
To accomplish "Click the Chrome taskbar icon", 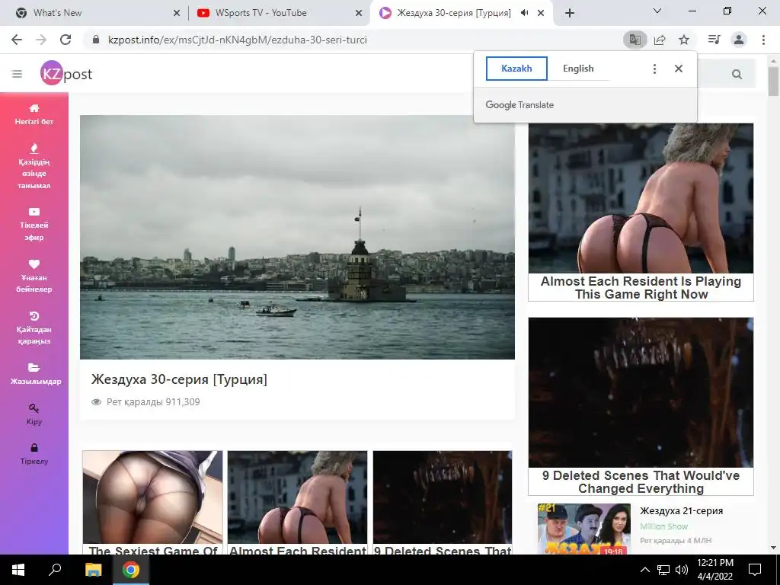I will click(x=131, y=570).
